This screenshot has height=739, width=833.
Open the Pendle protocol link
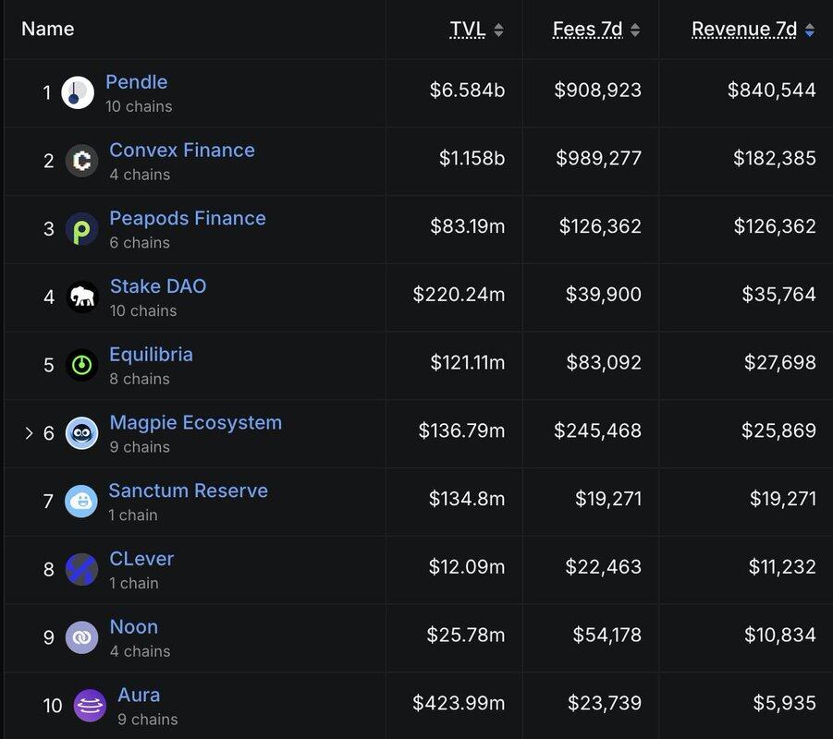tap(136, 82)
